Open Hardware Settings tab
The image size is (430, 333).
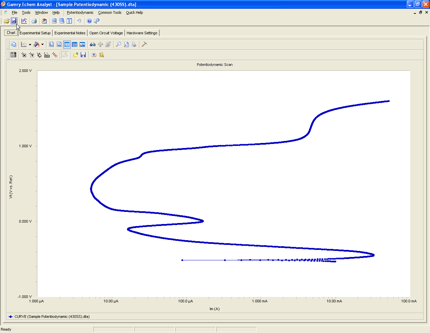click(x=142, y=33)
